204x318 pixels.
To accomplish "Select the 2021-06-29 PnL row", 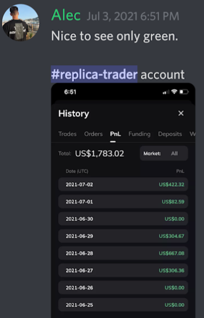I will click(123, 236).
